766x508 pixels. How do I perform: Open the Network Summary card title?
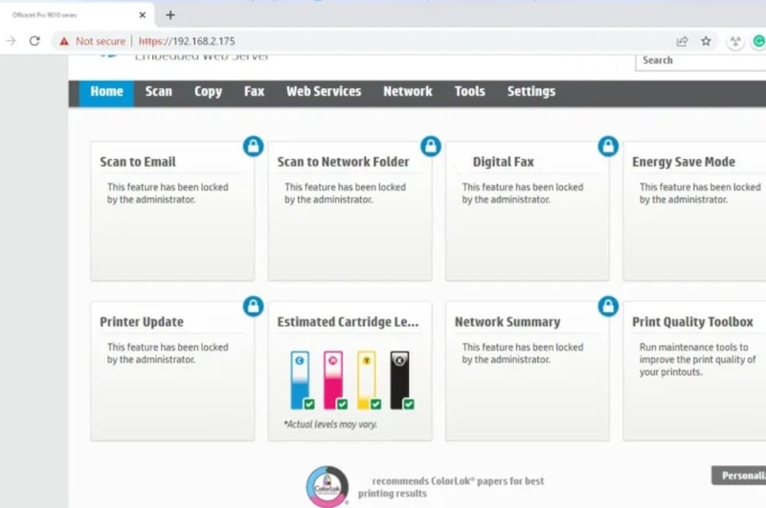[507, 322]
